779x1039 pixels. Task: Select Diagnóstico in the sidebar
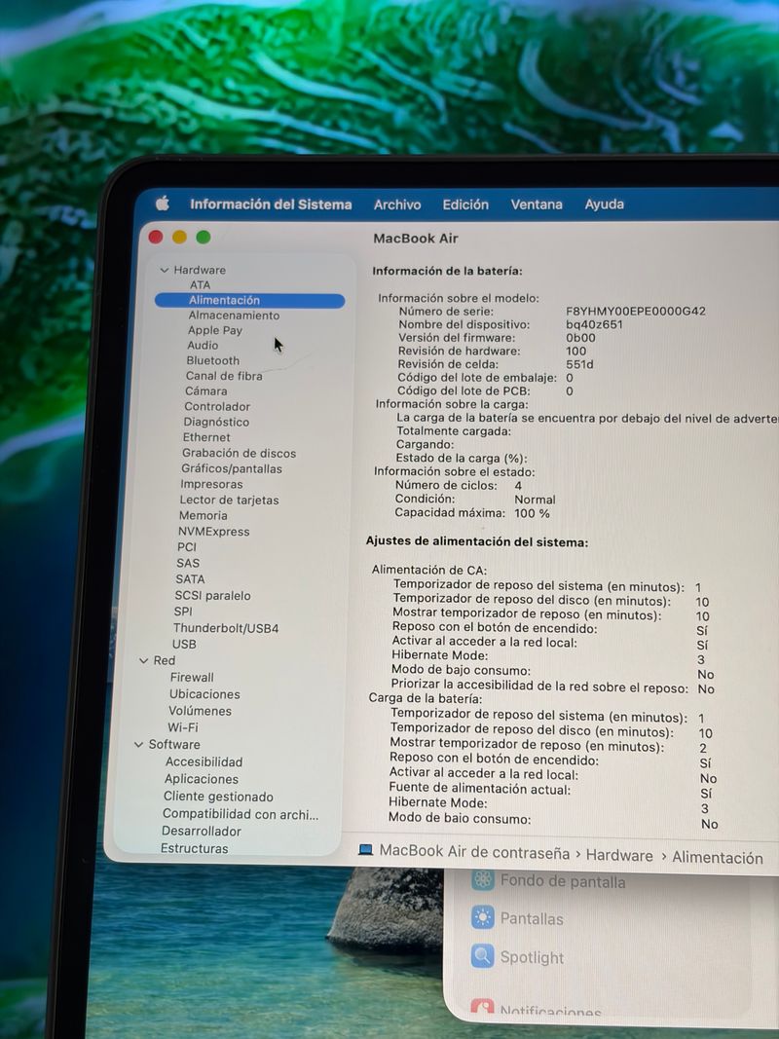[x=216, y=422]
